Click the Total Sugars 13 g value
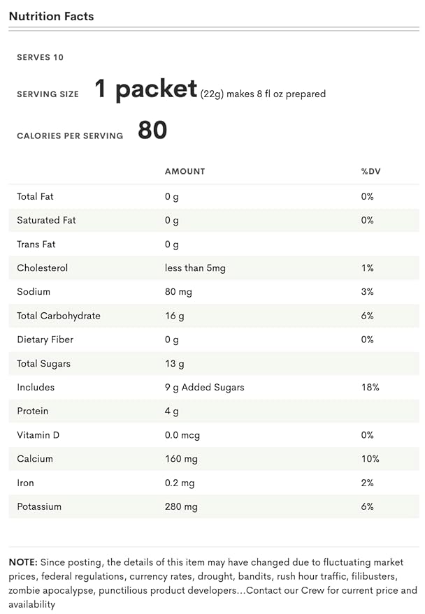This screenshot has height=614, width=425. coord(174,364)
